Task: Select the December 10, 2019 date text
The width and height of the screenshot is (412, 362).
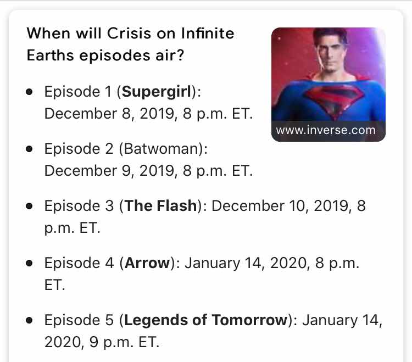Action: (280, 205)
